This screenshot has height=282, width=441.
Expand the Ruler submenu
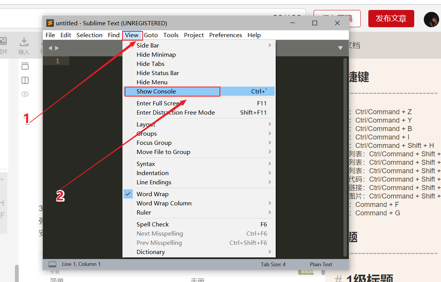tap(199, 212)
